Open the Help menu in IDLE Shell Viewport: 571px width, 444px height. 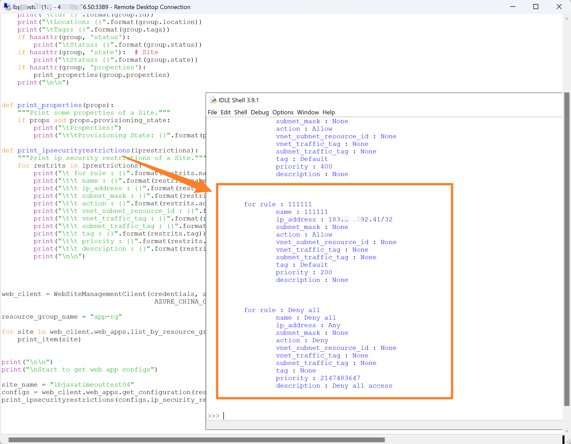[328, 112]
